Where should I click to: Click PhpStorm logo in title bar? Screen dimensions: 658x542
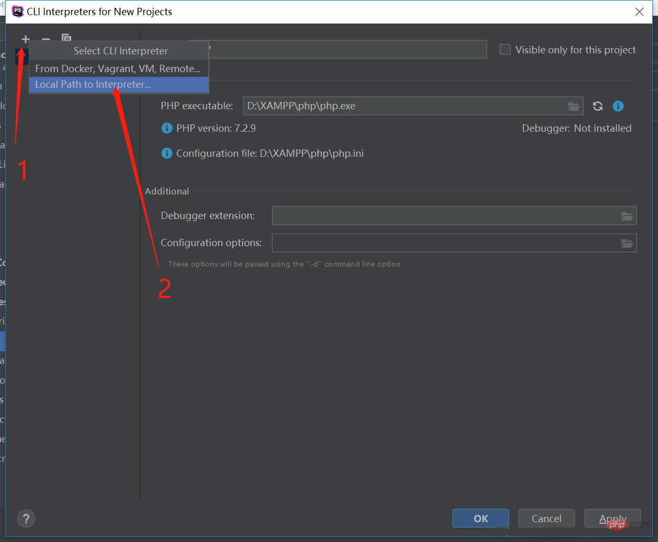18,11
